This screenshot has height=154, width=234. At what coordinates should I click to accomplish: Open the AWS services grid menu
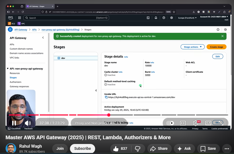click(x=19, y=18)
